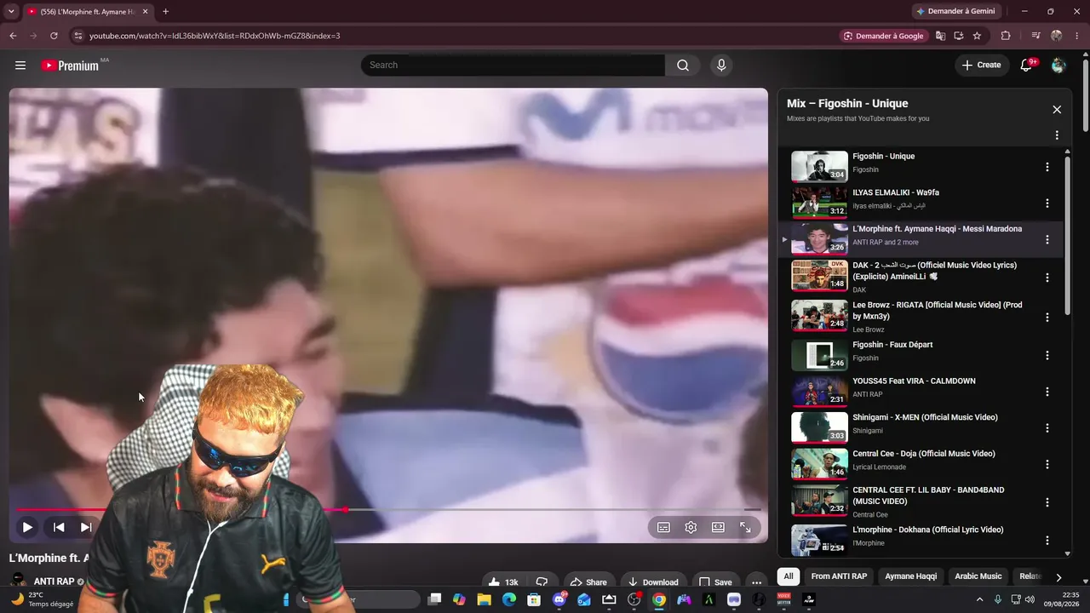Seek using the red video progress bar
The height and width of the screenshot is (613, 1090).
pos(388,510)
